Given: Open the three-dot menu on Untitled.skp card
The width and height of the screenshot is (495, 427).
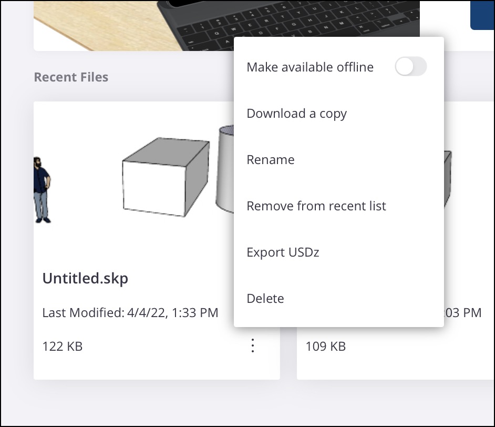Looking at the screenshot, I should click(253, 346).
